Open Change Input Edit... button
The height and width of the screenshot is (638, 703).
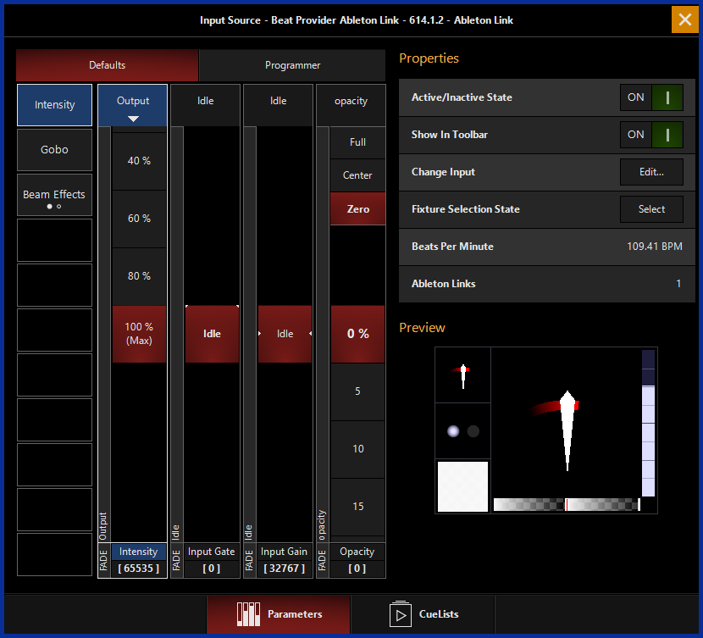[x=651, y=172]
